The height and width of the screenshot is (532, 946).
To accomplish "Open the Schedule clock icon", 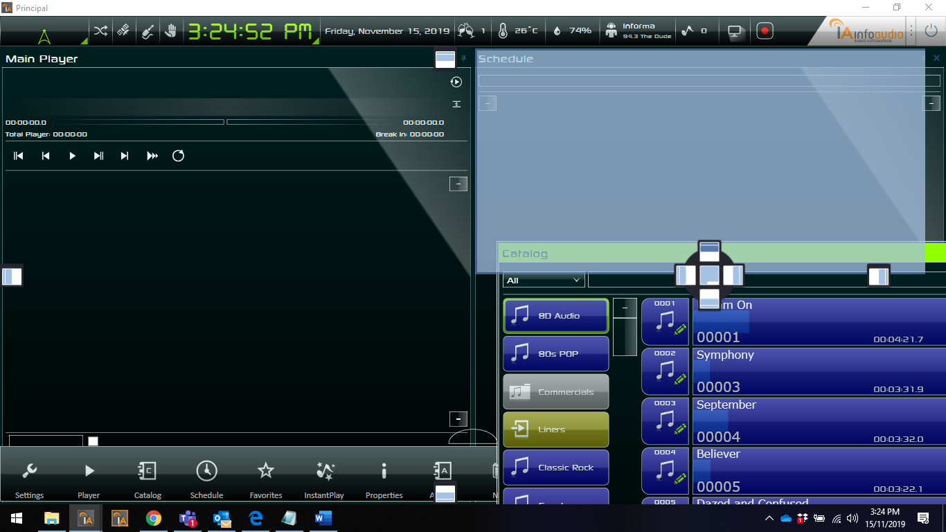I will pos(206,478).
